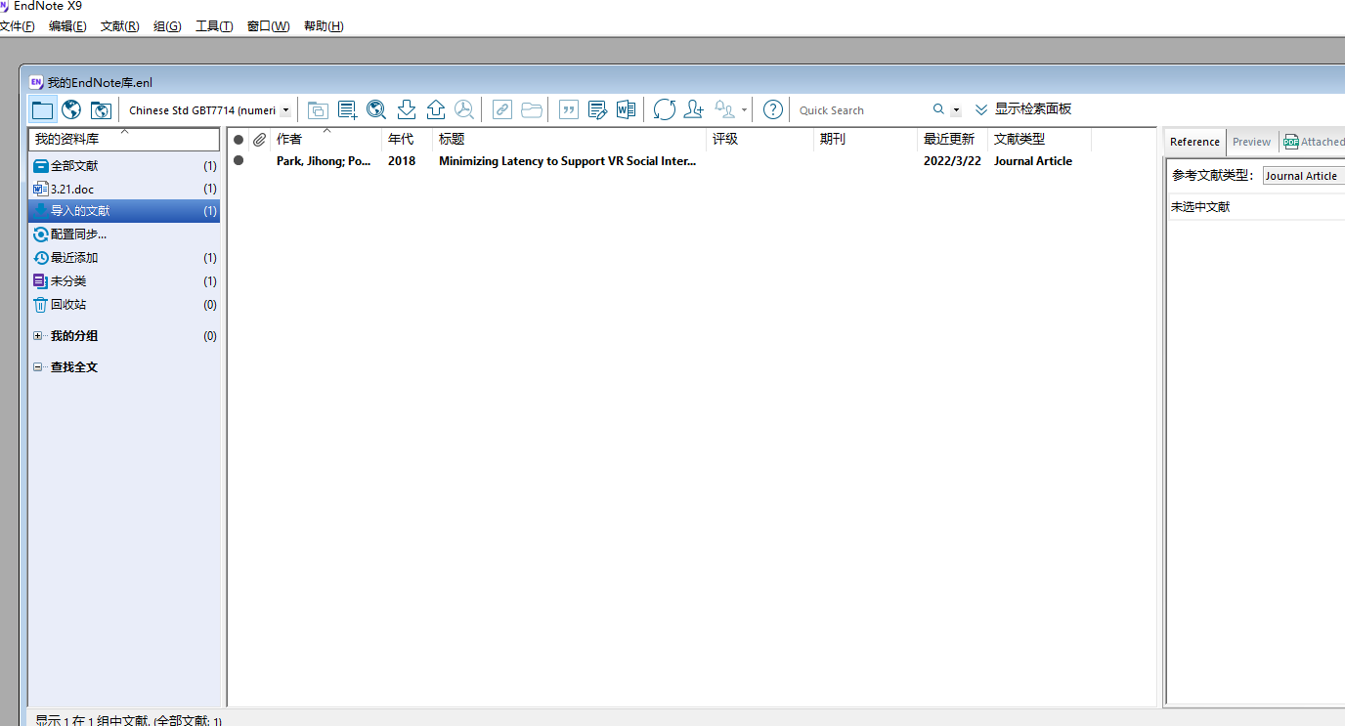The width and height of the screenshot is (1345, 726).
Task: Collapse the 查找全文 group set
Action: coord(38,367)
